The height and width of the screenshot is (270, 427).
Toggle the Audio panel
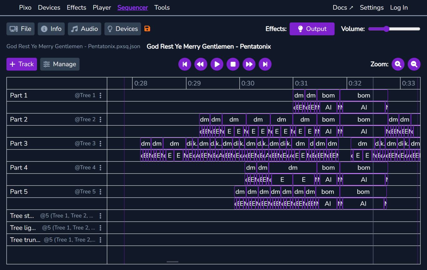(x=84, y=28)
